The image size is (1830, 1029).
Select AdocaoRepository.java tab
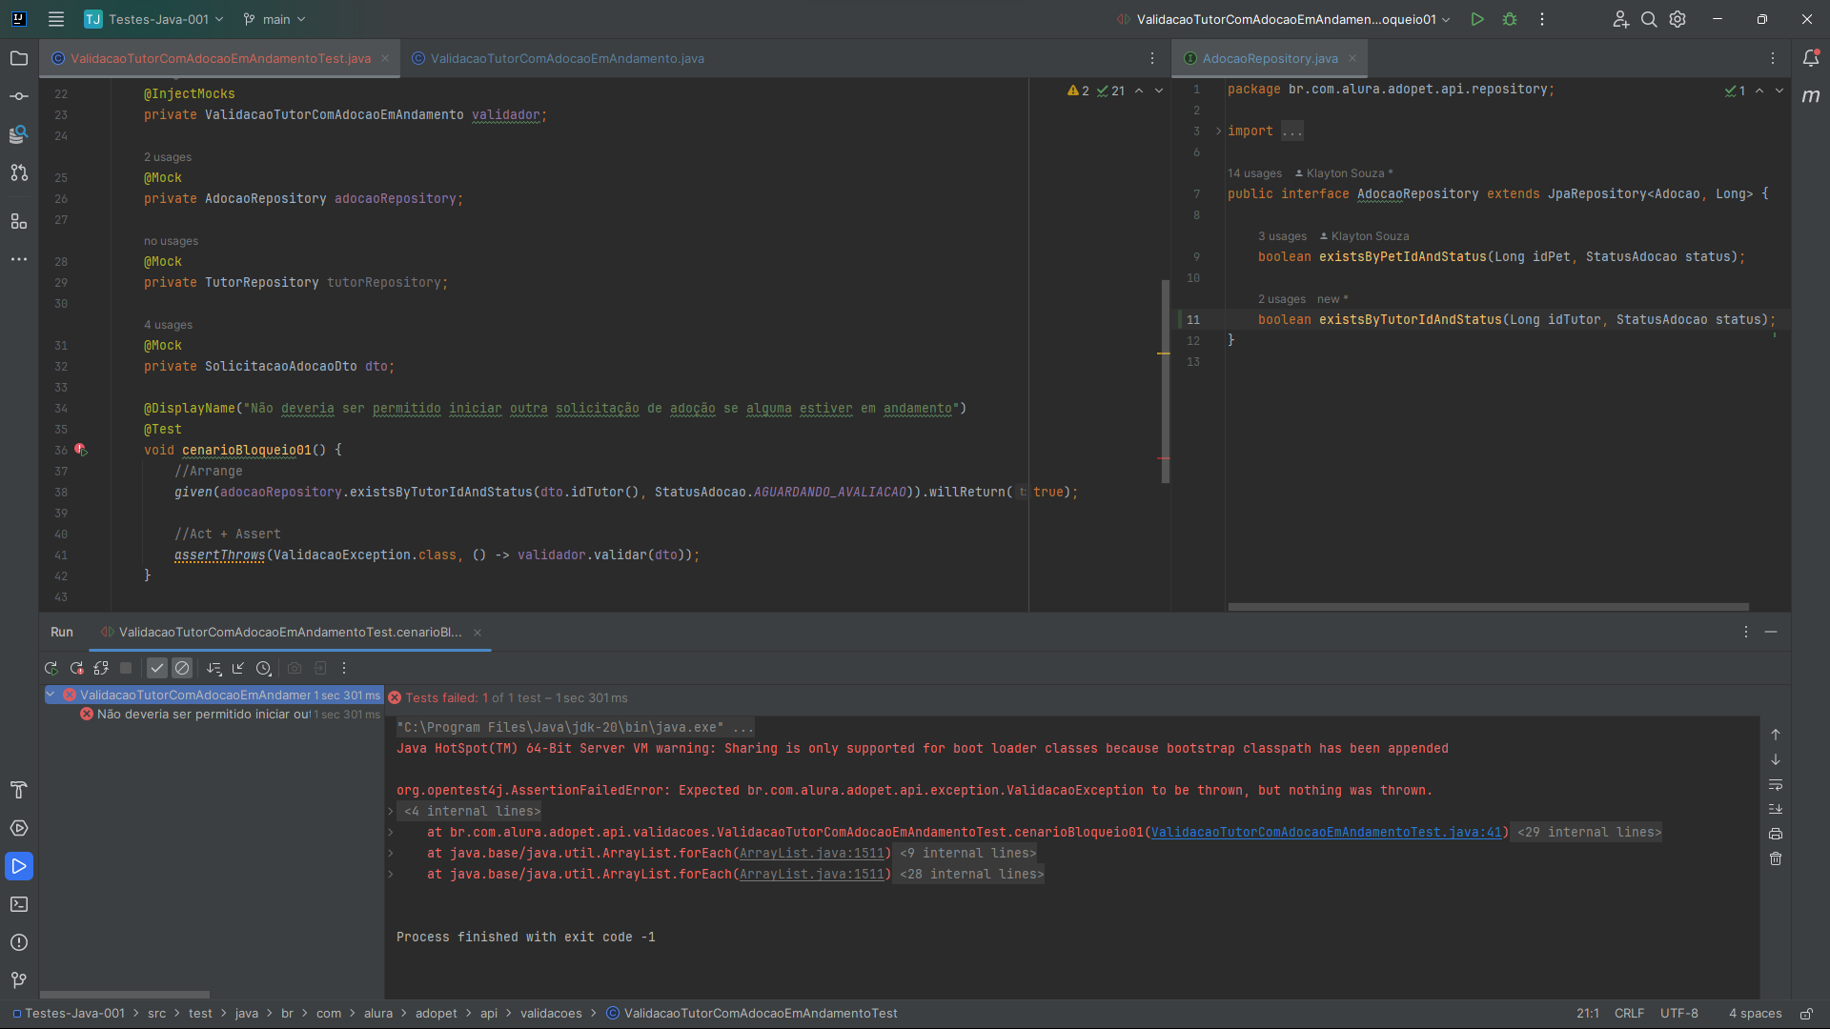tap(1270, 58)
